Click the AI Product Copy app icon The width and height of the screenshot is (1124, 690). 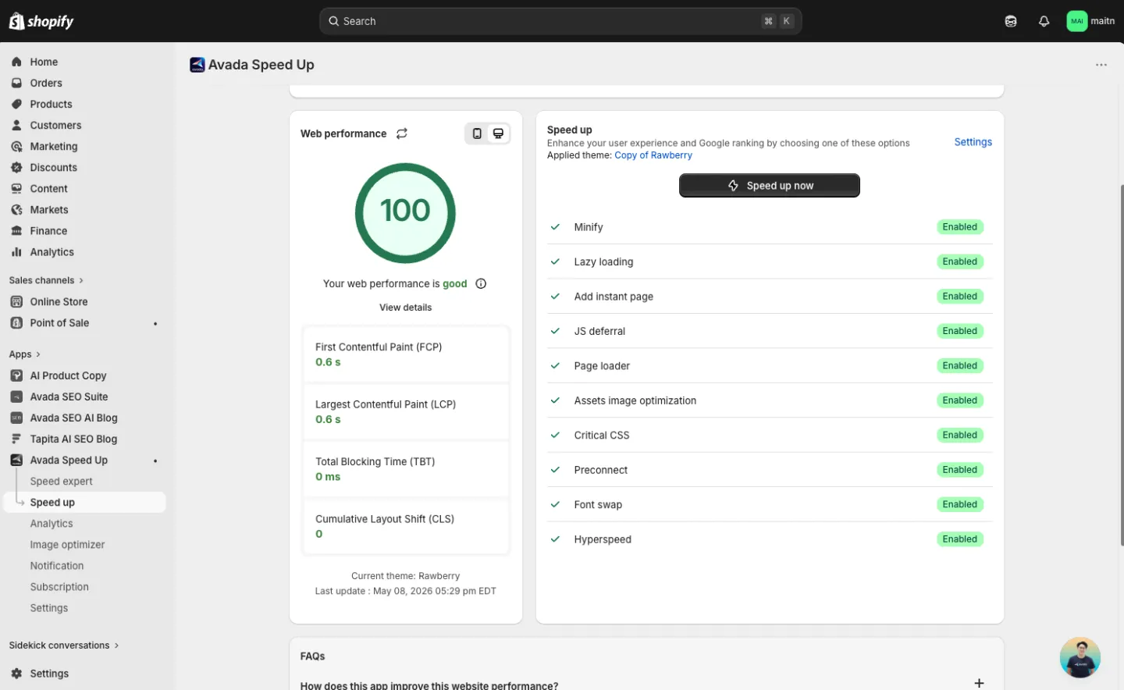pyautogui.click(x=16, y=375)
